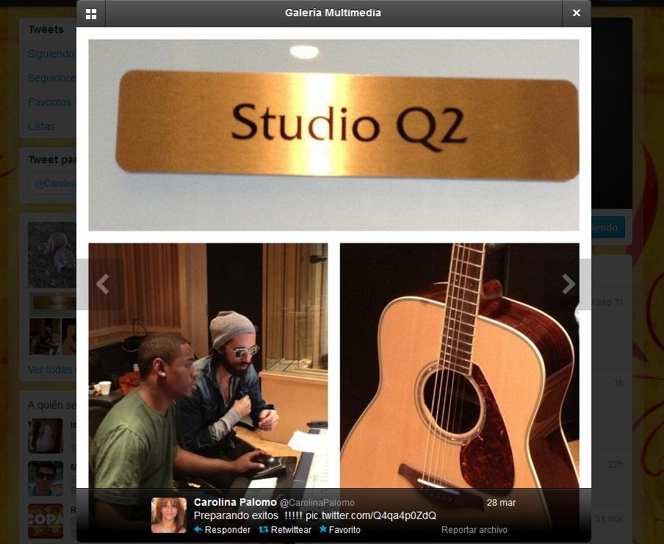Advance to next photo with right arrow
664x544 pixels.
569,284
